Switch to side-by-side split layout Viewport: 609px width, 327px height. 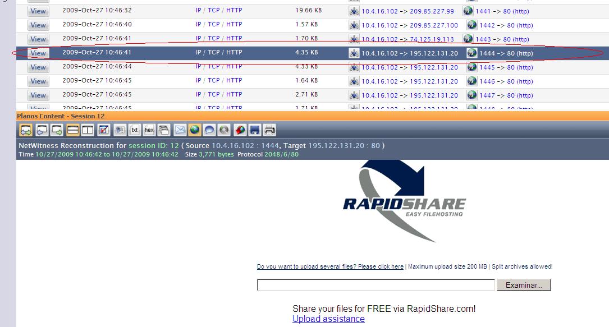click(x=88, y=130)
